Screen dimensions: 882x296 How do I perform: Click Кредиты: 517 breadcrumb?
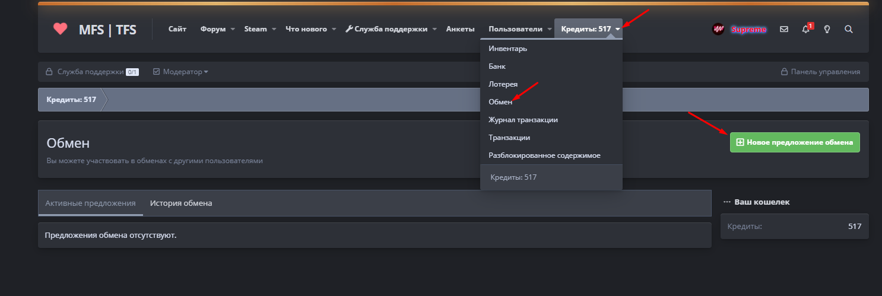click(71, 100)
